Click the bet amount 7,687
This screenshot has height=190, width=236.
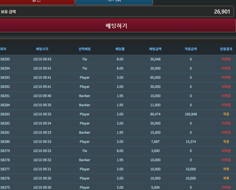click(155, 142)
